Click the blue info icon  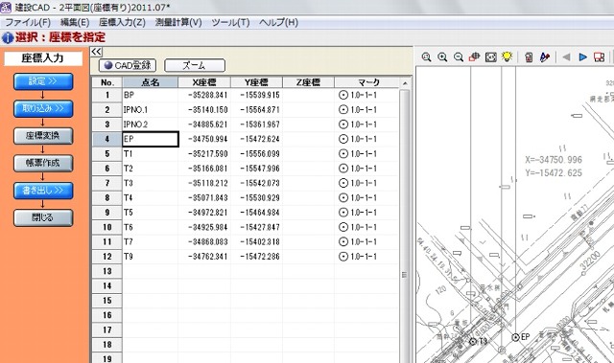click(x=8, y=38)
